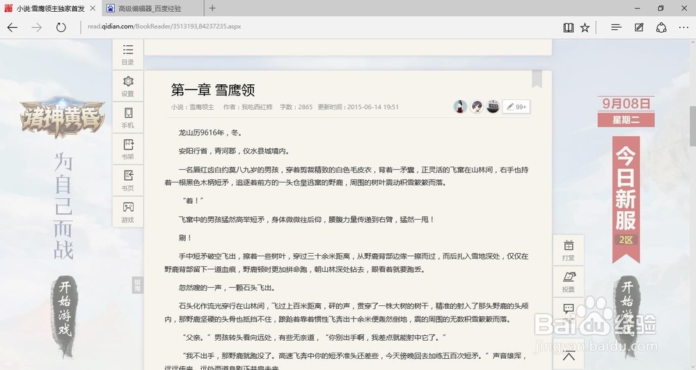The width and height of the screenshot is (696, 370).
Task: Open 手机 mobile reading option
Action: [x=128, y=118]
